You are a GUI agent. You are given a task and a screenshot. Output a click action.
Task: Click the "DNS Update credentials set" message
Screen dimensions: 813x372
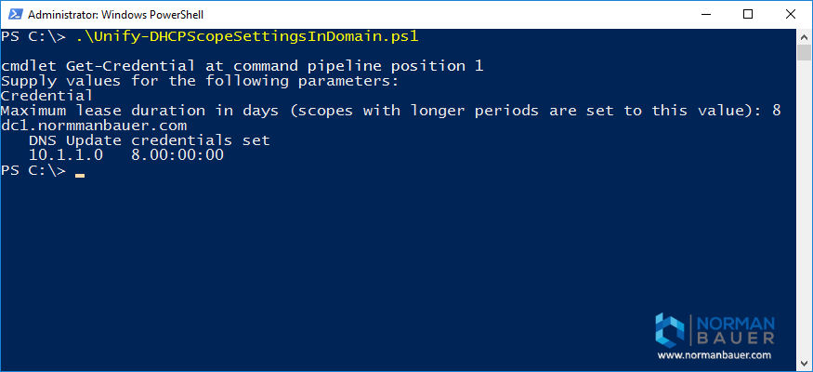[x=149, y=140]
